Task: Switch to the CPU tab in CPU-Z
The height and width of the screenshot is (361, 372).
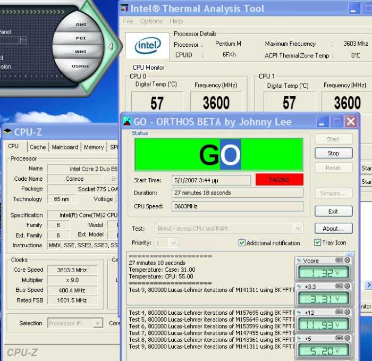Action: coord(14,146)
